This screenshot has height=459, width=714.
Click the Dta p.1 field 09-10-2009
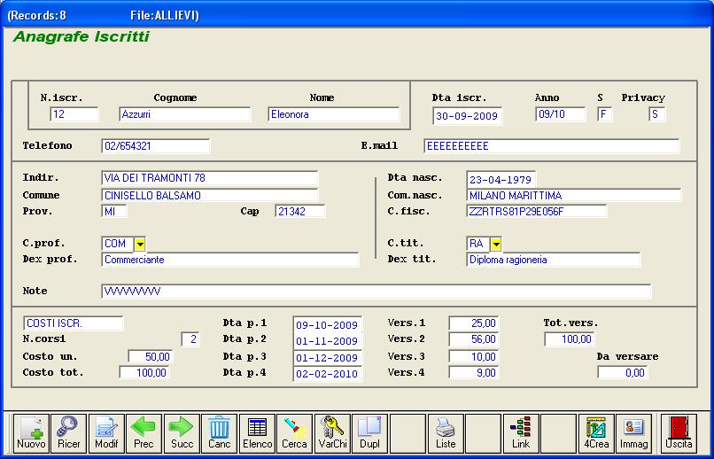(x=328, y=325)
